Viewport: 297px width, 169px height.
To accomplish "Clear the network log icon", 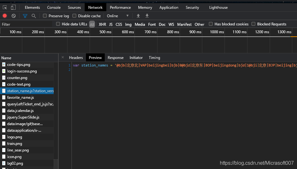I will click(x=13, y=16).
